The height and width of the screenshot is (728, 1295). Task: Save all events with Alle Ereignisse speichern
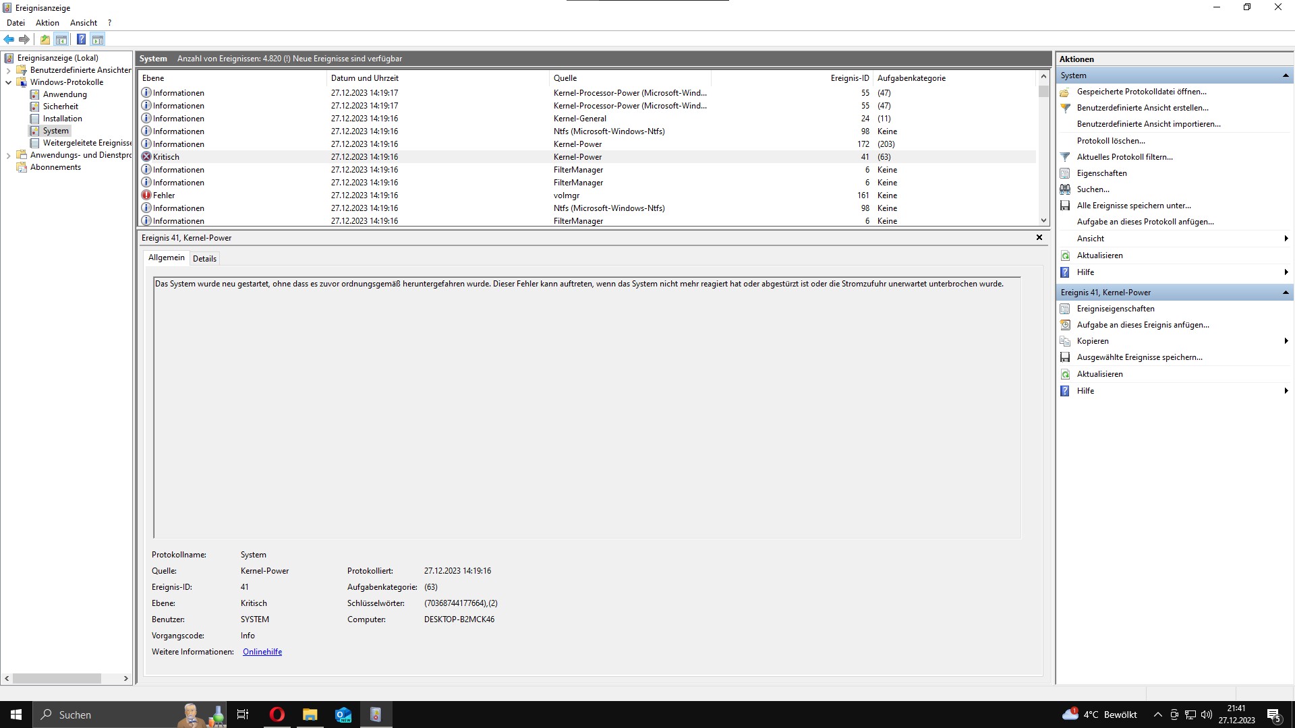coord(1133,206)
